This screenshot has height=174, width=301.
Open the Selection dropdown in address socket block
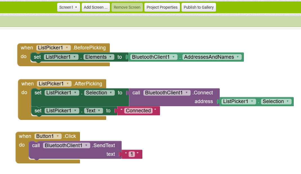[287, 101]
